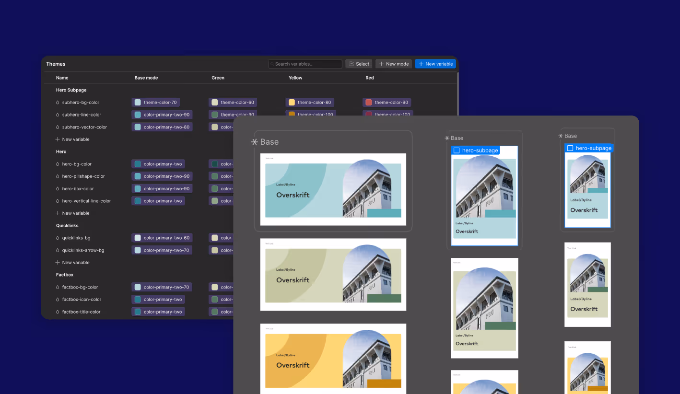Screen dimensions: 680x394
Task: Click the drop icon for hero-vertical-line-color
Action: click(x=58, y=201)
